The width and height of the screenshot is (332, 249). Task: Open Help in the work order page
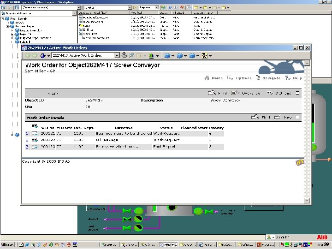point(288,78)
